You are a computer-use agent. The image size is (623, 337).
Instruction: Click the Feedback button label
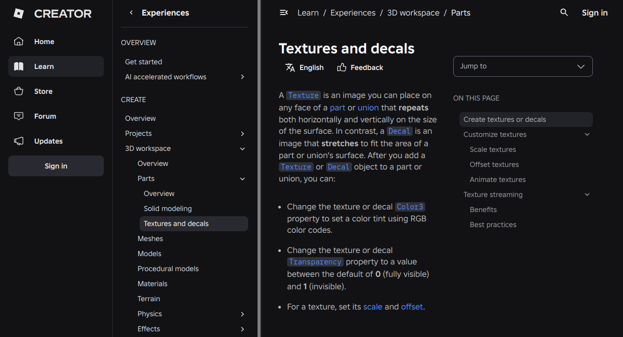click(367, 67)
